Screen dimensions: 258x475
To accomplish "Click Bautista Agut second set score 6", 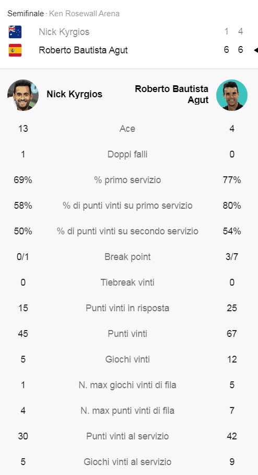I will tap(240, 50).
